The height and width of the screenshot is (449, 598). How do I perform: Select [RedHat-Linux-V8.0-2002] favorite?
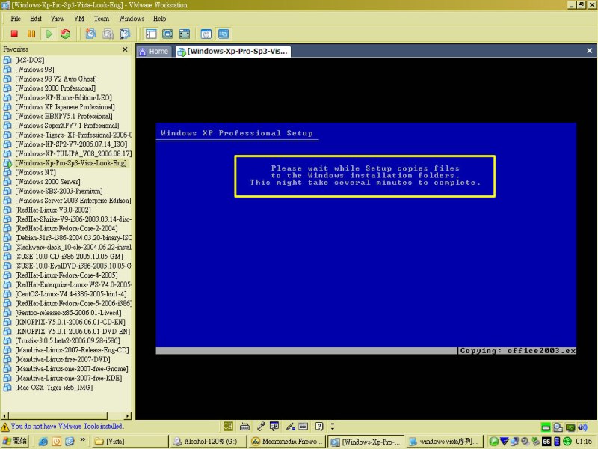click(53, 210)
